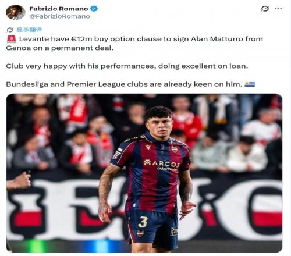This screenshot has width=291, height=256.
Task: Click the Levante €12m buy option sentence
Action: tap(134, 44)
